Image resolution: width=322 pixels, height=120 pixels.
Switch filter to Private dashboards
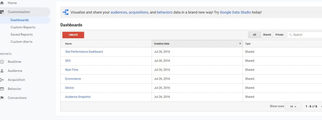coord(279,35)
